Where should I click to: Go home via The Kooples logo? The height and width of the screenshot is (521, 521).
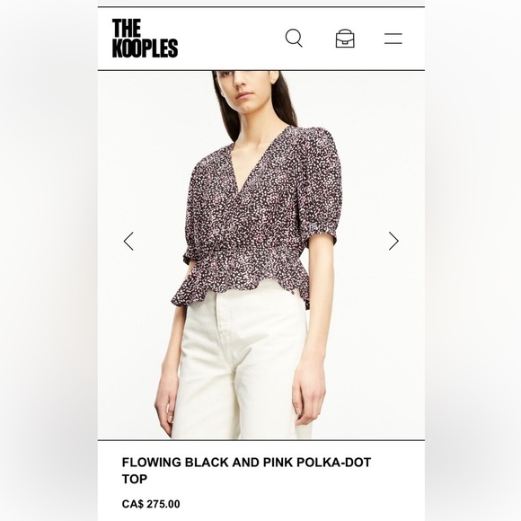pyautogui.click(x=145, y=39)
